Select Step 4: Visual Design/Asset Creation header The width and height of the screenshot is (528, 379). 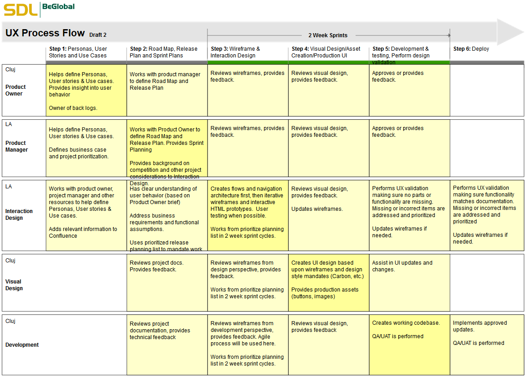[326, 52]
